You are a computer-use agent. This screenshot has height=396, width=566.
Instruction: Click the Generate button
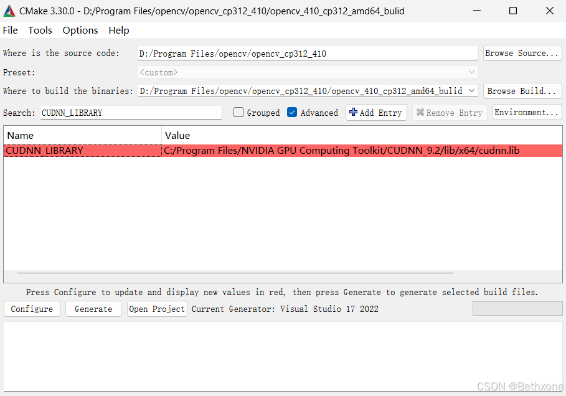tap(93, 309)
